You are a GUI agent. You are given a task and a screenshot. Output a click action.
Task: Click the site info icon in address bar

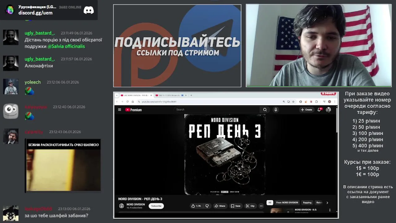pos(139,102)
